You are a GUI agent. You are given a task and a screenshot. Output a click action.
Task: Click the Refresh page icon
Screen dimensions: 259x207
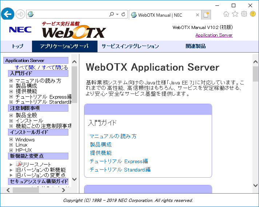click(x=123, y=15)
